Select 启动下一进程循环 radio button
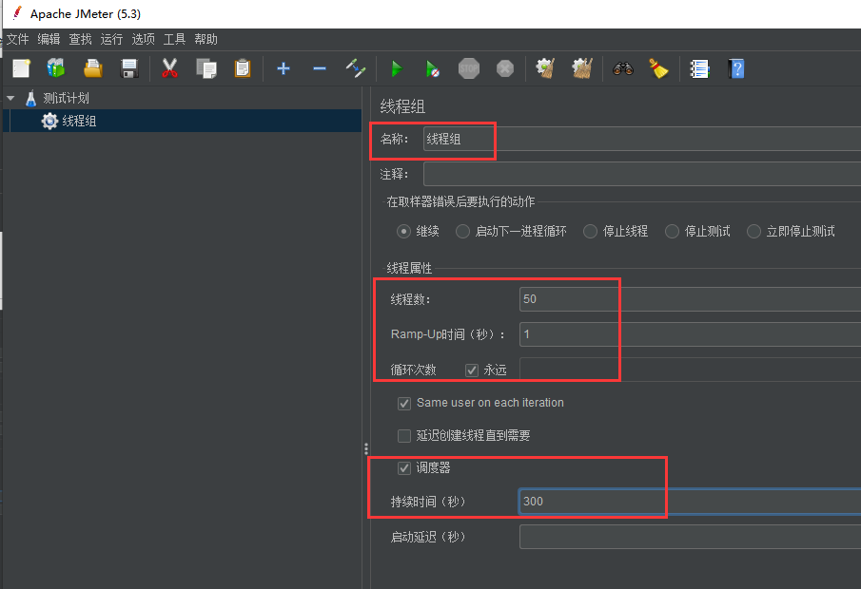861x589 pixels. click(462, 232)
